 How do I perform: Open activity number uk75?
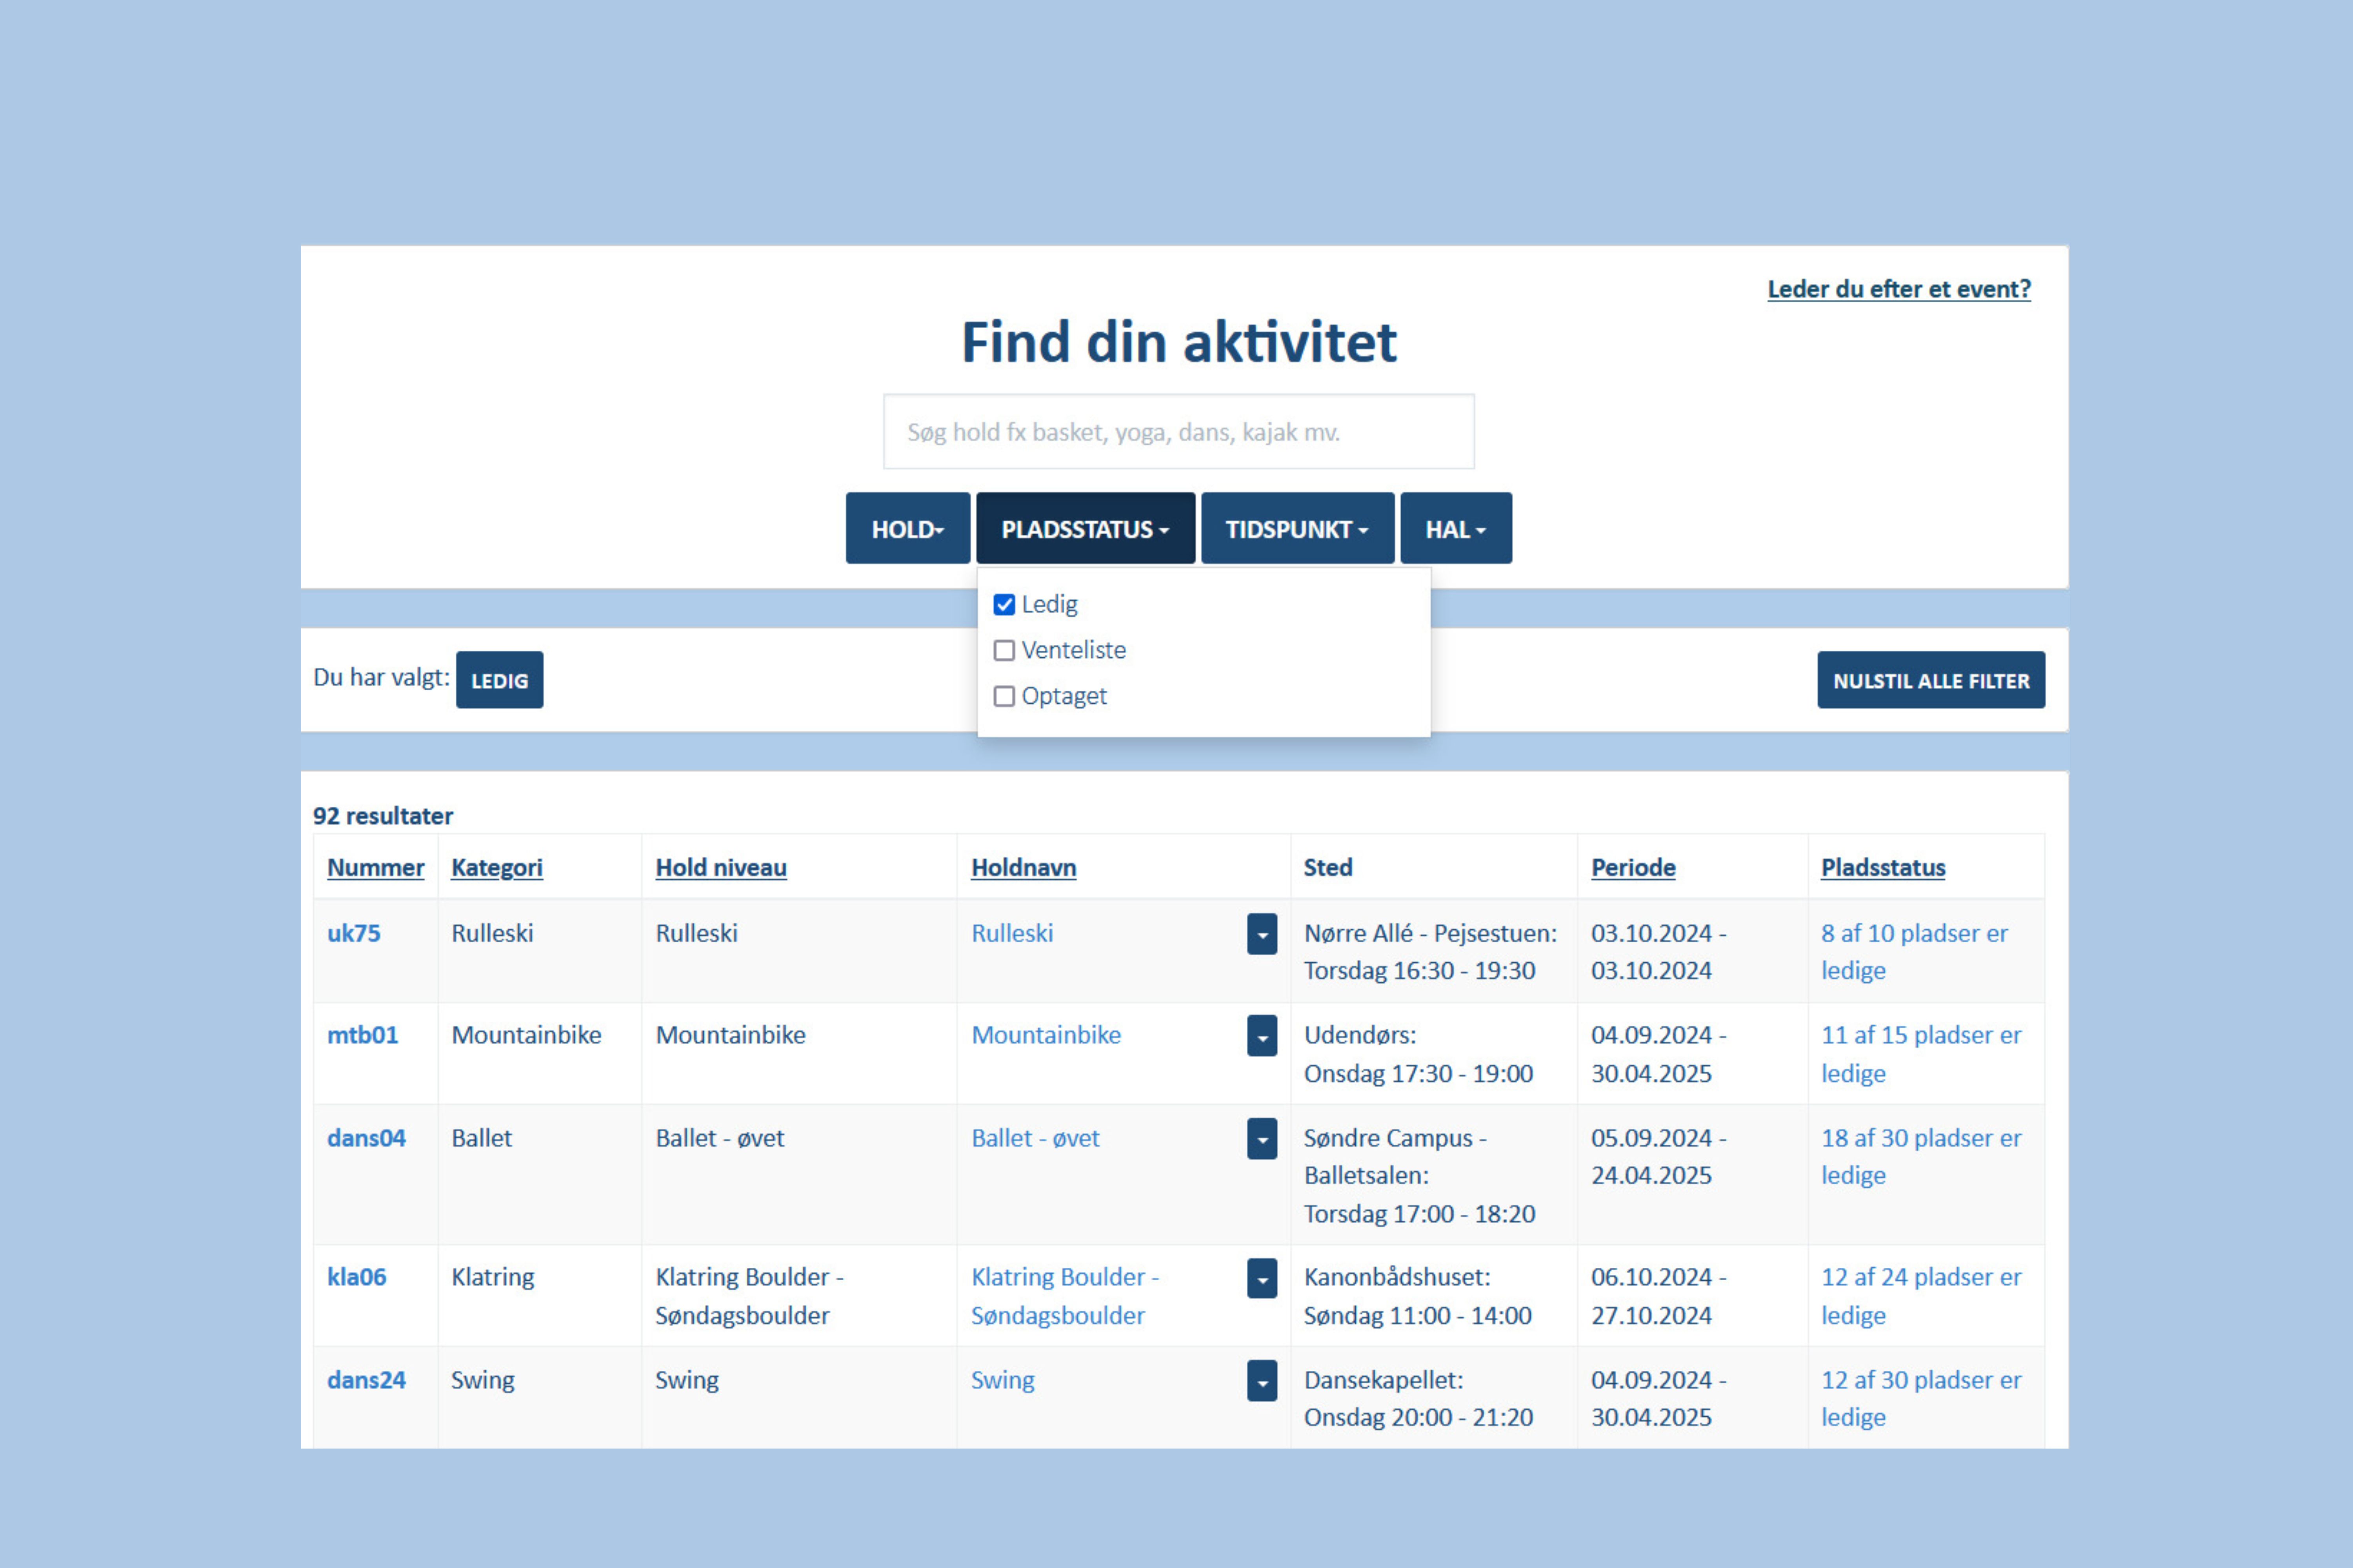(x=353, y=933)
